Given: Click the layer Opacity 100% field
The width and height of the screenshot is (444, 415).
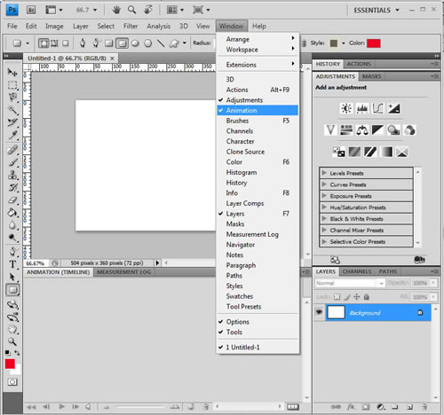Looking at the screenshot, I should (x=420, y=283).
